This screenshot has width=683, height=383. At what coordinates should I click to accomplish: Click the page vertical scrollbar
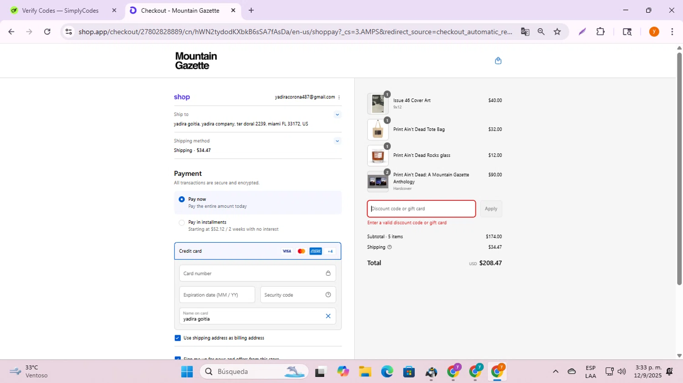tap(679, 169)
